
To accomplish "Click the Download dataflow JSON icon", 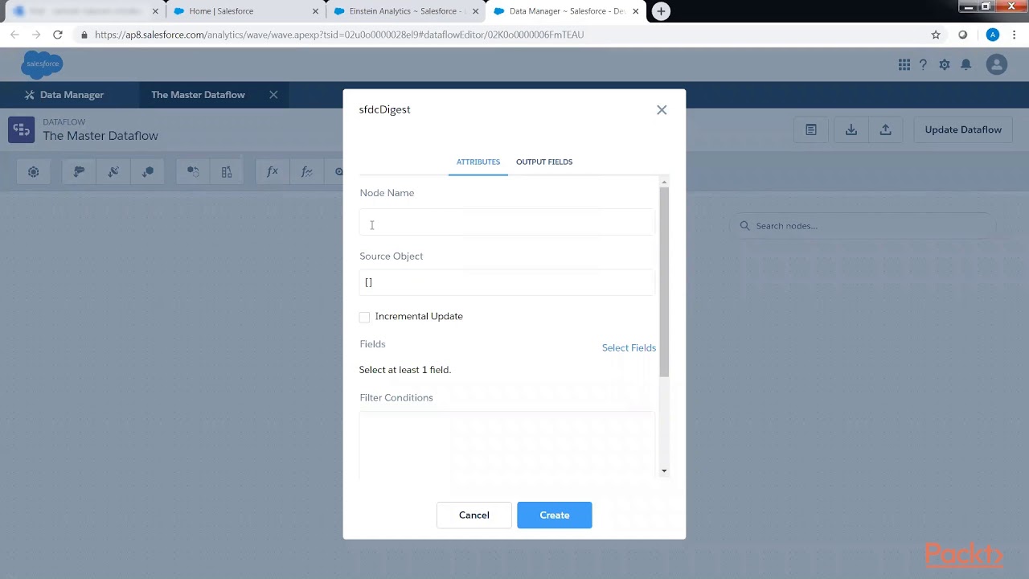I will tap(851, 129).
